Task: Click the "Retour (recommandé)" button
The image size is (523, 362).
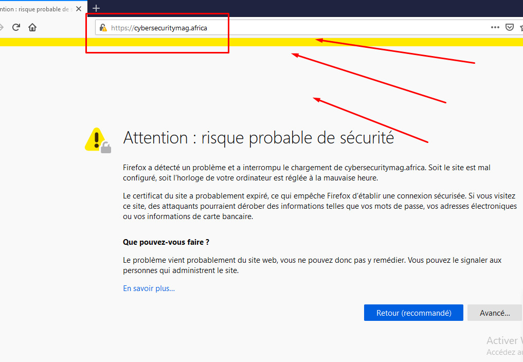Action: coord(413,313)
